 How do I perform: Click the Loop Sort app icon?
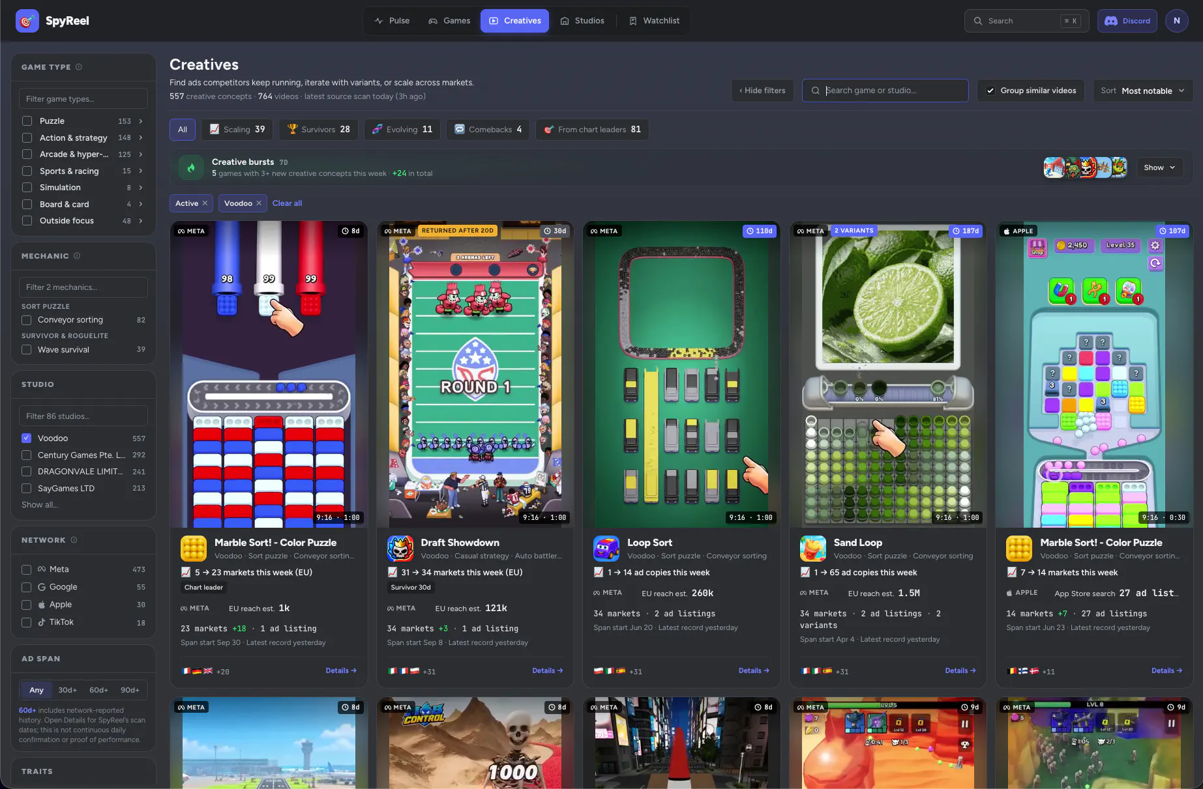606,549
